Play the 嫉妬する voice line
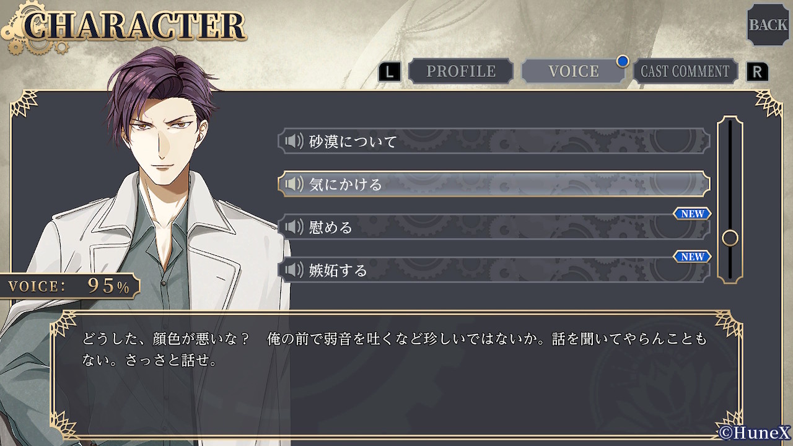 pyautogui.click(x=494, y=270)
